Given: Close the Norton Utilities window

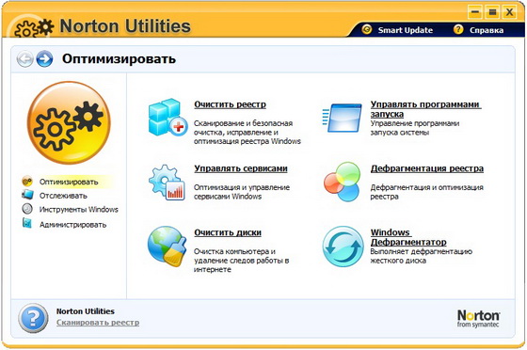Looking at the screenshot, I should click(x=509, y=12).
